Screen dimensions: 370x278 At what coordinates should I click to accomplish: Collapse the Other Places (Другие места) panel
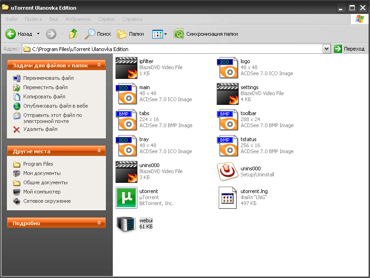click(99, 151)
